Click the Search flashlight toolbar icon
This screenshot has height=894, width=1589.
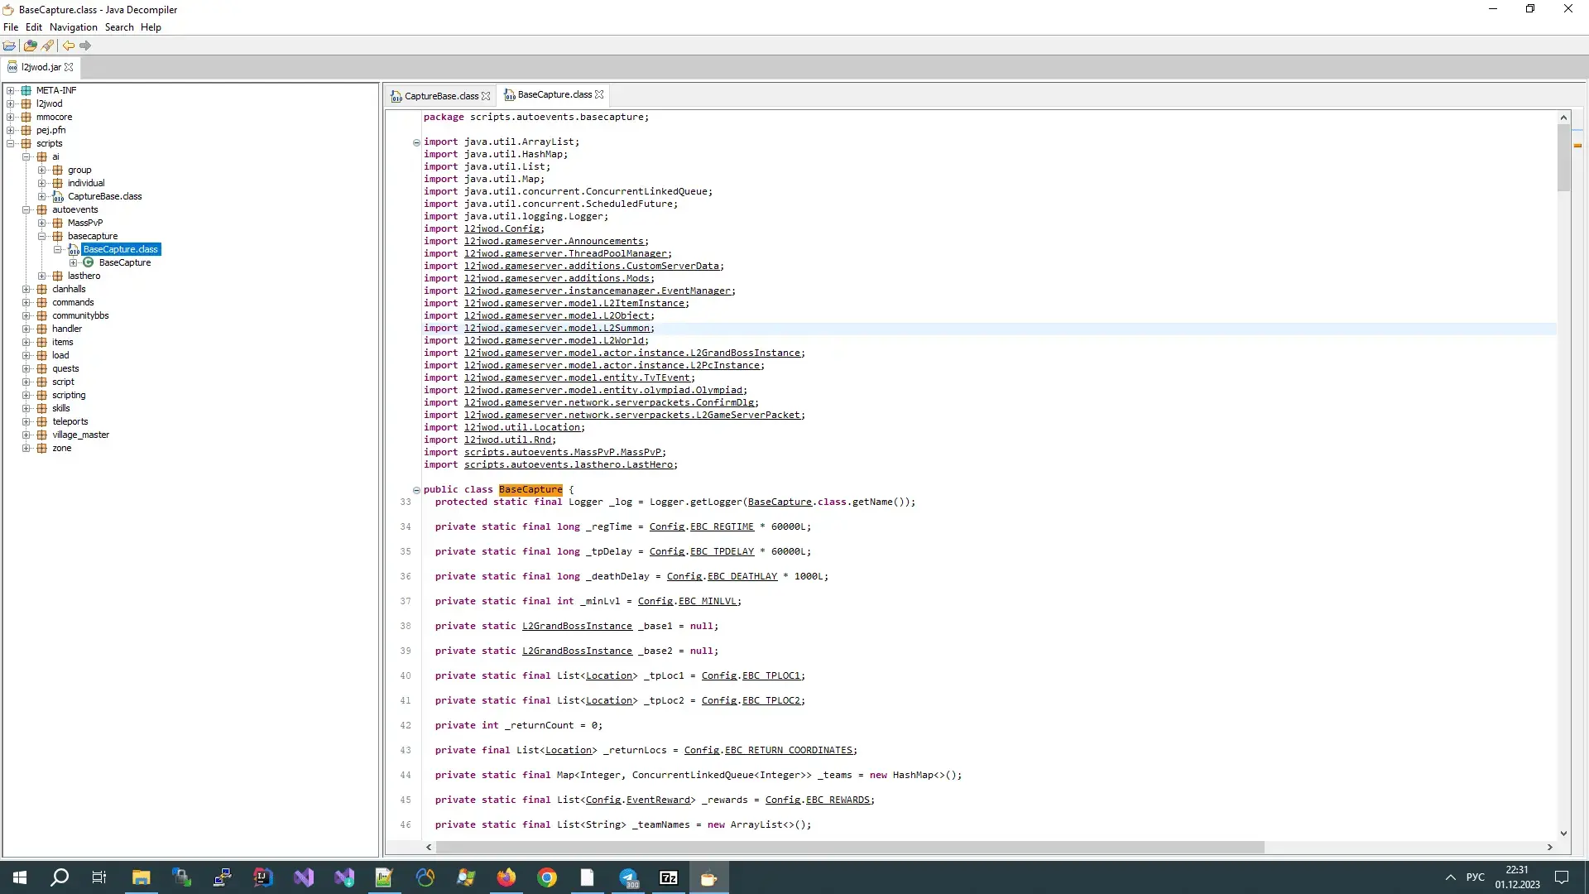[x=47, y=46]
